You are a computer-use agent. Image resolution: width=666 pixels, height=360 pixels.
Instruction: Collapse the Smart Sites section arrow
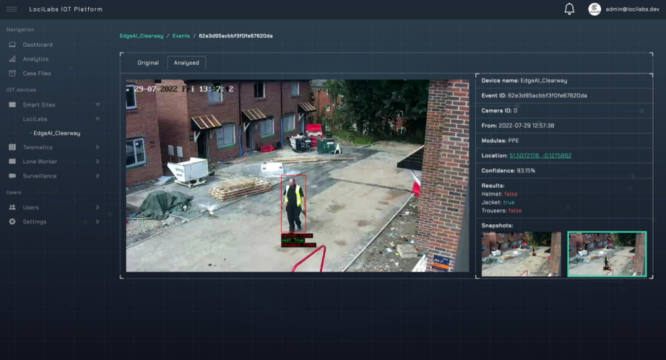click(98, 105)
